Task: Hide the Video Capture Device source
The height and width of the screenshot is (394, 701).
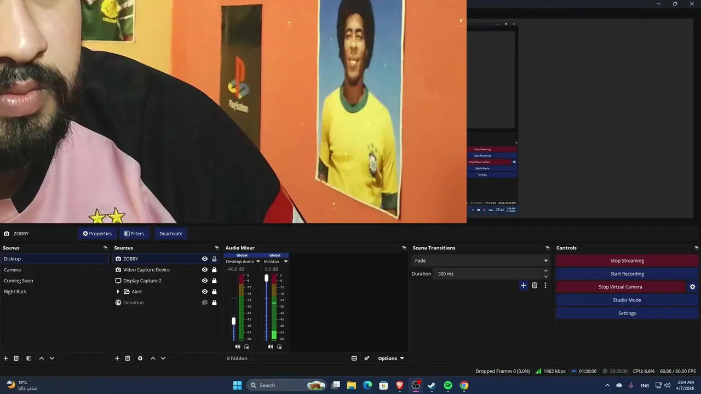Action: 205,270
